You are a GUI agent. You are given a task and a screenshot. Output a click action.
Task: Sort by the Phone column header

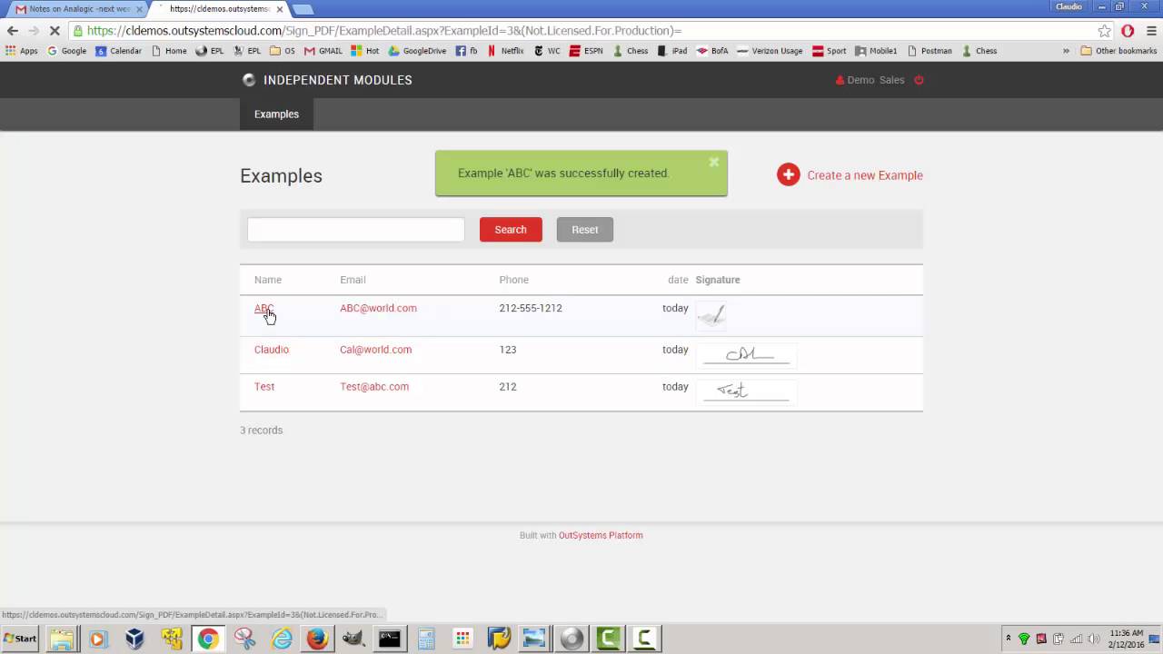(513, 280)
